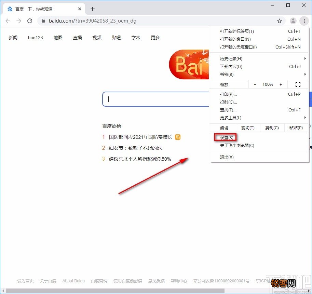Select 打开新的标签页(T) menu item
The height and width of the screenshot is (294, 312).
pos(259,31)
